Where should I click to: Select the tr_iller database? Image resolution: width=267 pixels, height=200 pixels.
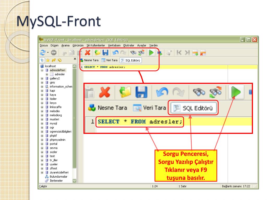[54, 160]
